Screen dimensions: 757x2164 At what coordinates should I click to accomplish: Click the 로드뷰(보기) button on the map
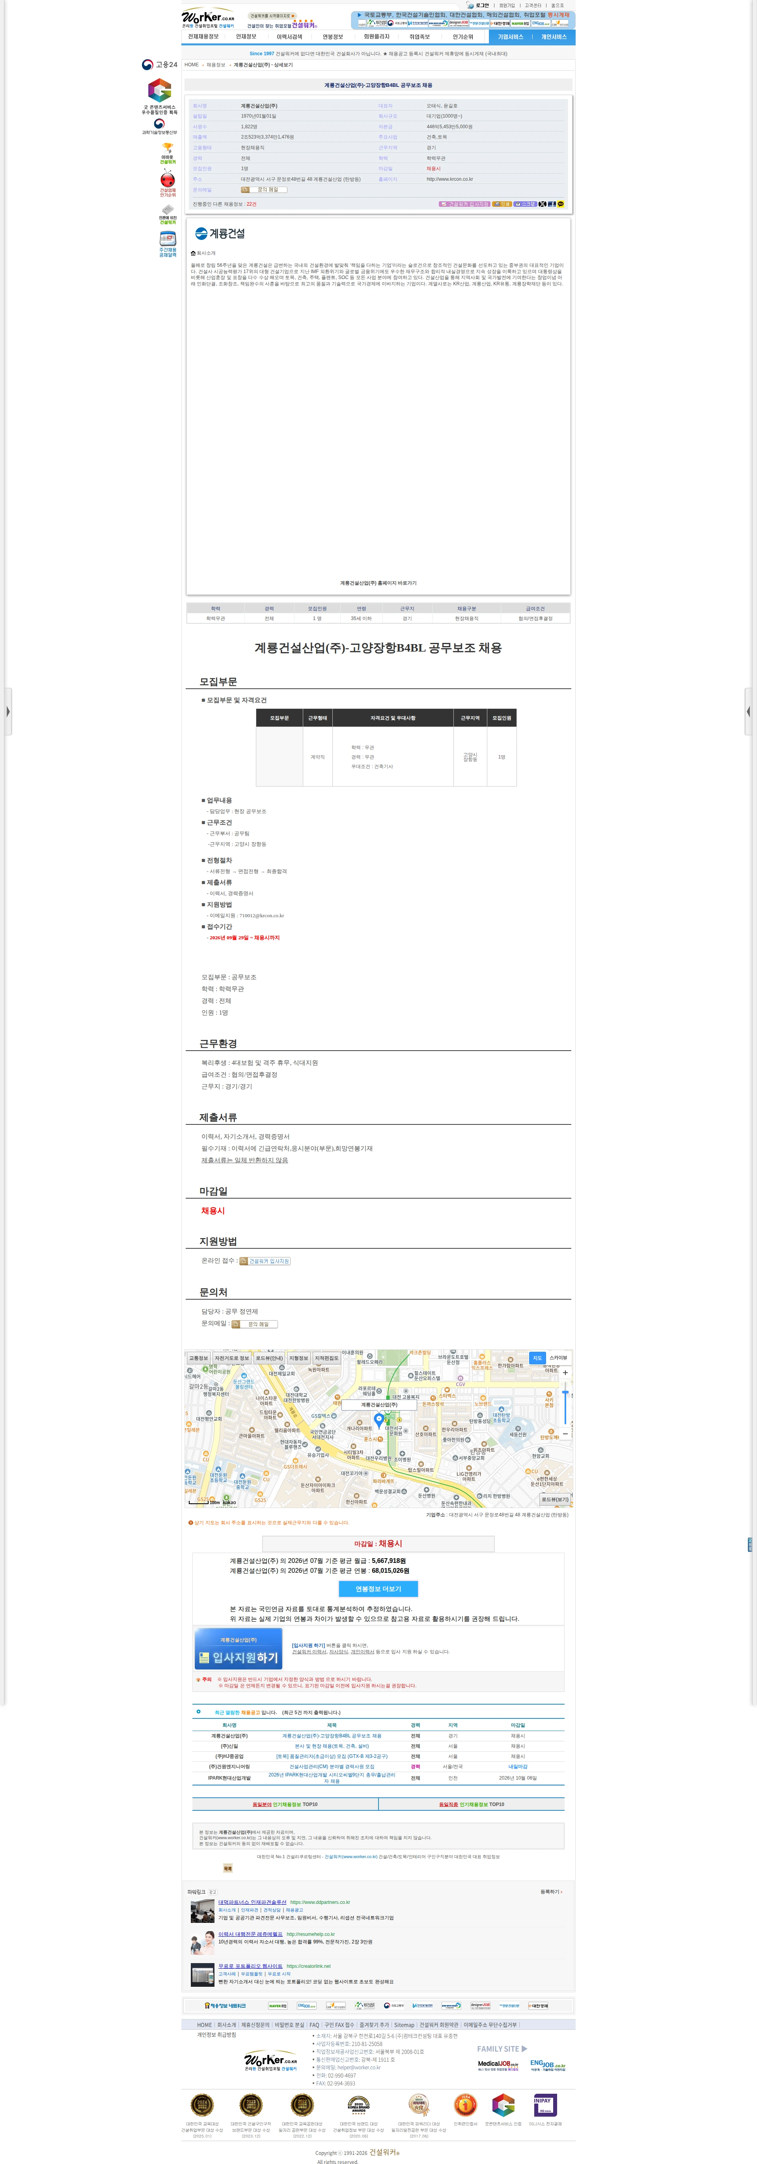pyautogui.click(x=554, y=1499)
